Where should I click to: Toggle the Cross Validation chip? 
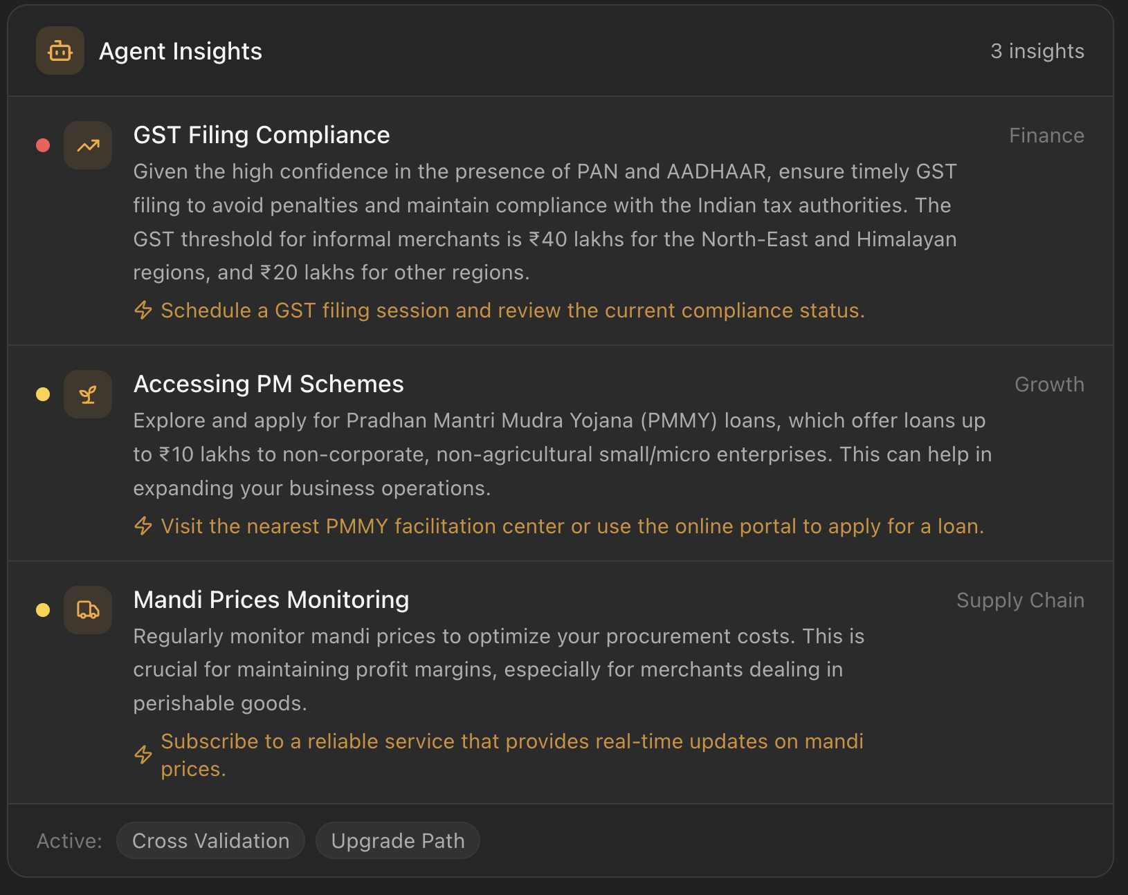click(210, 840)
